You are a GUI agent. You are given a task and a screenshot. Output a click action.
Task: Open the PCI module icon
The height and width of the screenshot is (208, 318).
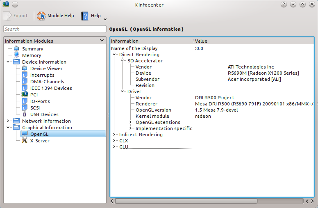click(25, 95)
